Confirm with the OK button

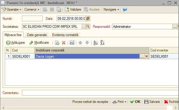pos(135,102)
